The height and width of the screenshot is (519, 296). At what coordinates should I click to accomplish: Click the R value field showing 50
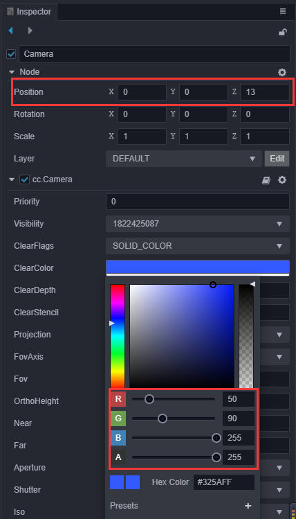(239, 399)
